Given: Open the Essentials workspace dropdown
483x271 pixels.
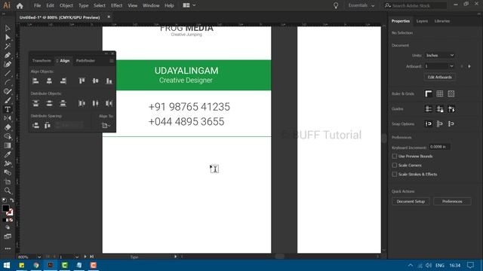Looking at the screenshot, I should pyautogui.click(x=361, y=5).
